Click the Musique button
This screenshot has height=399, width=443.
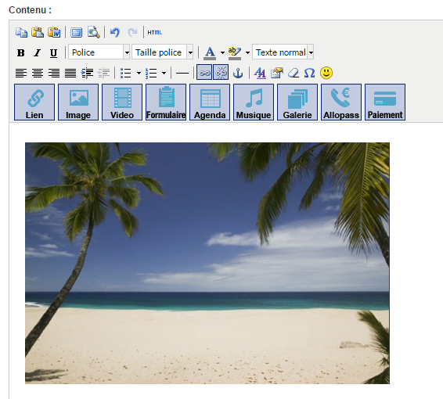254,102
